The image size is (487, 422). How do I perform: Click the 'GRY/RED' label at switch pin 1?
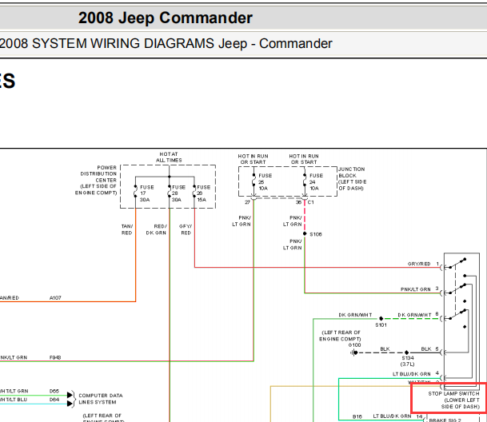pyautogui.click(x=419, y=264)
